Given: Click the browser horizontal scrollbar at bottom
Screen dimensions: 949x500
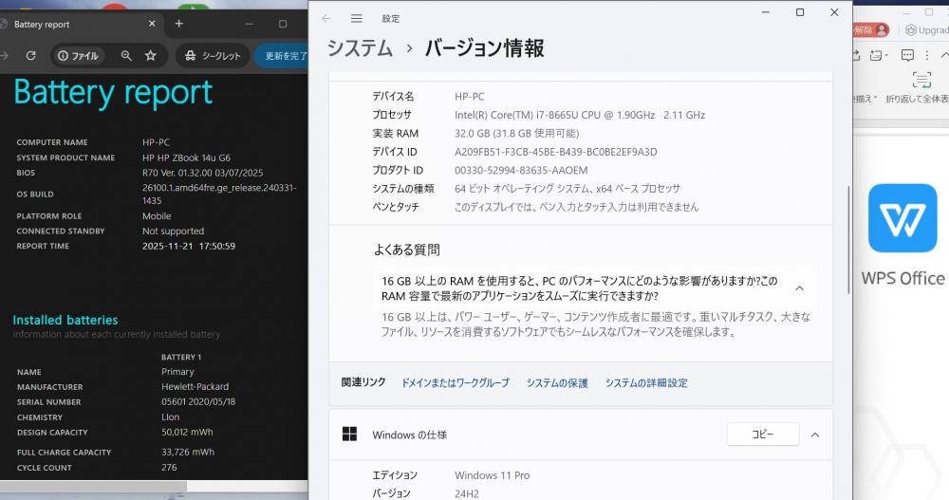Looking at the screenshot, I should click(93, 486).
